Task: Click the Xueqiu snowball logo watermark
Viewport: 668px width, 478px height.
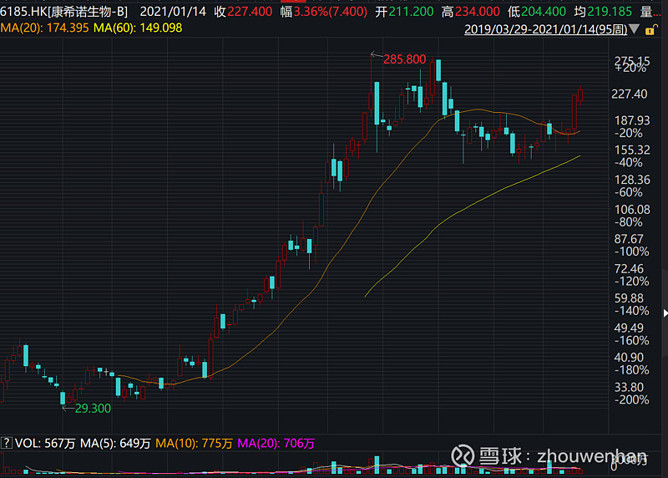Action: 463,455
